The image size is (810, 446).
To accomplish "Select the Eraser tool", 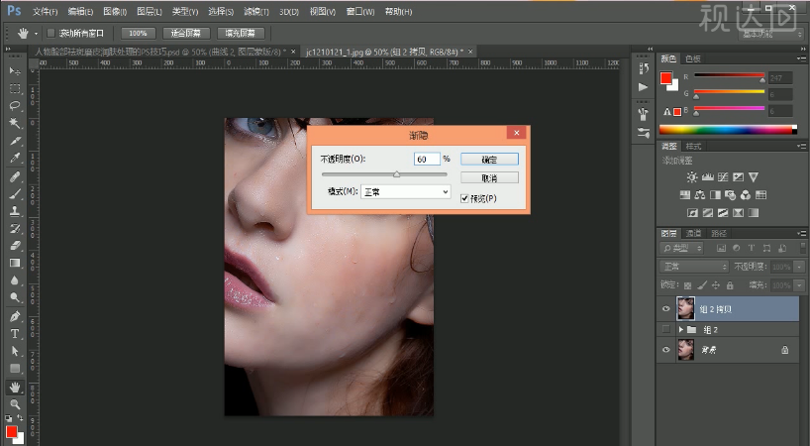I will 15,246.
